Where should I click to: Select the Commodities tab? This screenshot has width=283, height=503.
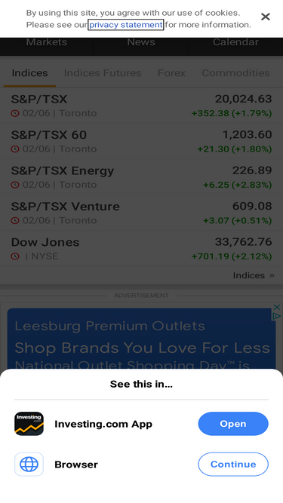click(235, 73)
